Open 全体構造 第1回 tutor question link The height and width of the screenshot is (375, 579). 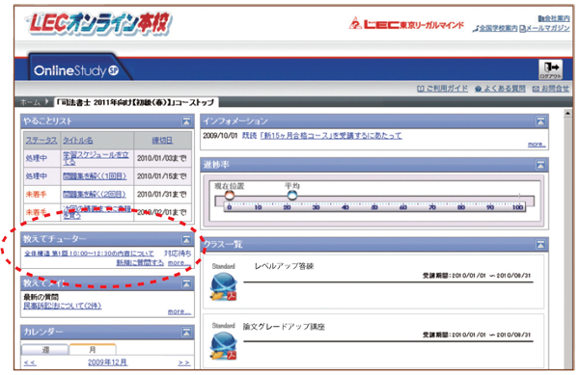tap(89, 254)
